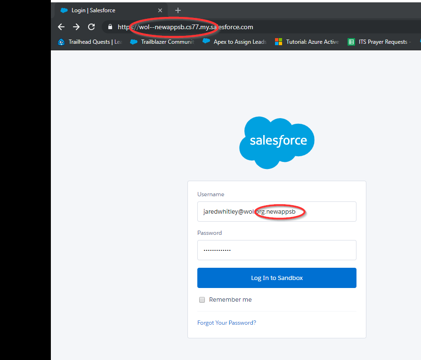Open Trailhead Quests bookmark
The width and height of the screenshot is (421, 360).
pyautogui.click(x=90, y=42)
